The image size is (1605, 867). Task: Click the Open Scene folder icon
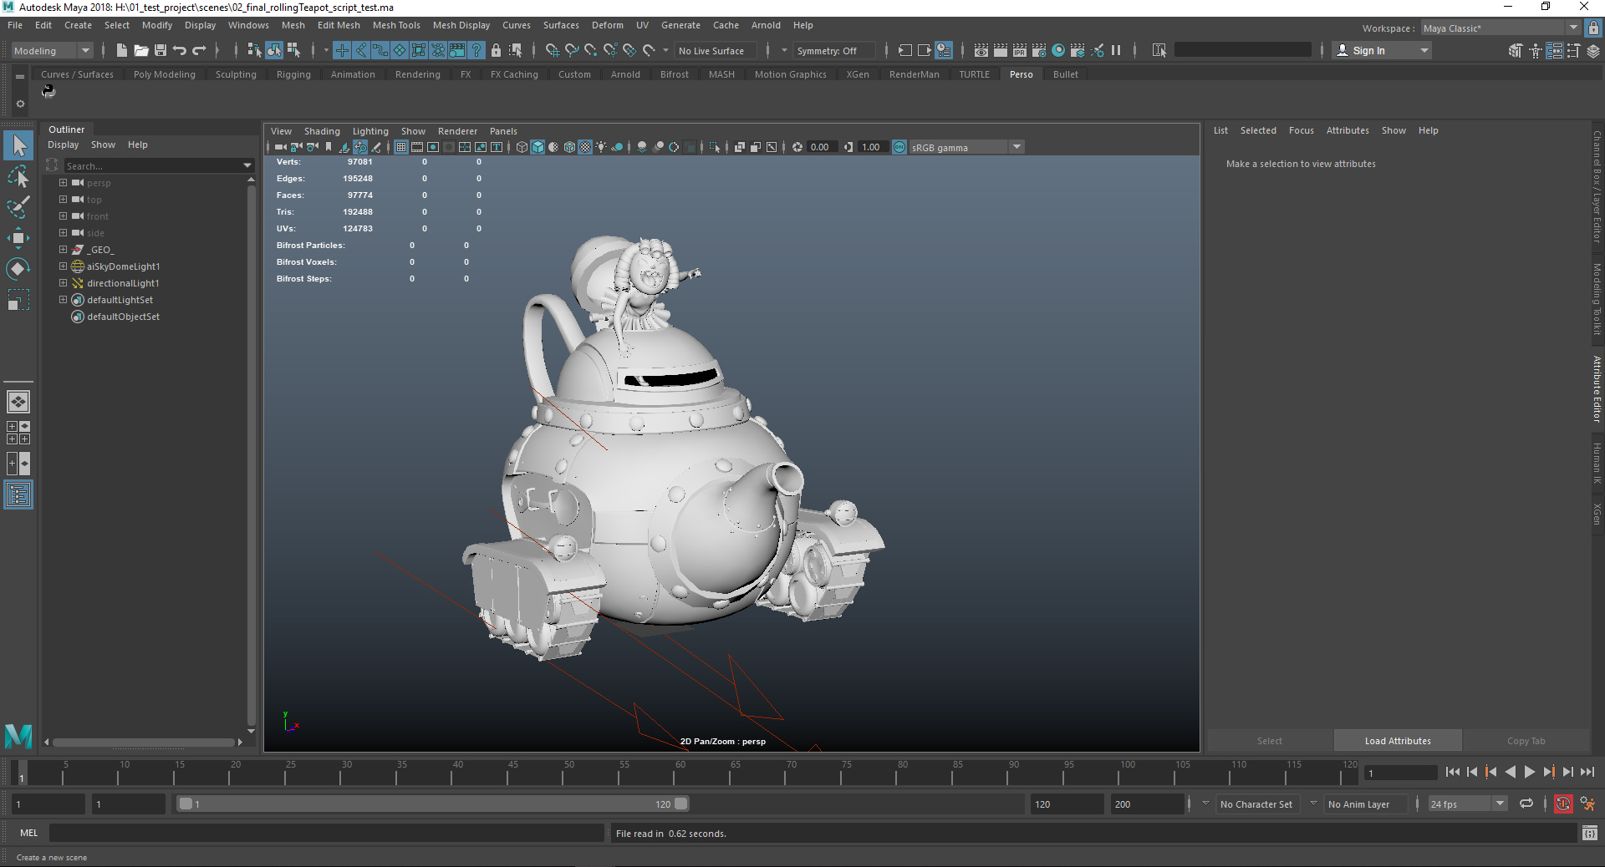pos(141,51)
